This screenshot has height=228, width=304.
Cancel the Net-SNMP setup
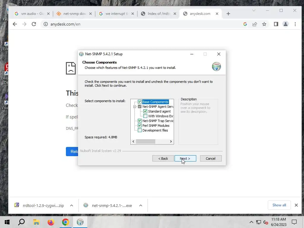[x=210, y=159]
